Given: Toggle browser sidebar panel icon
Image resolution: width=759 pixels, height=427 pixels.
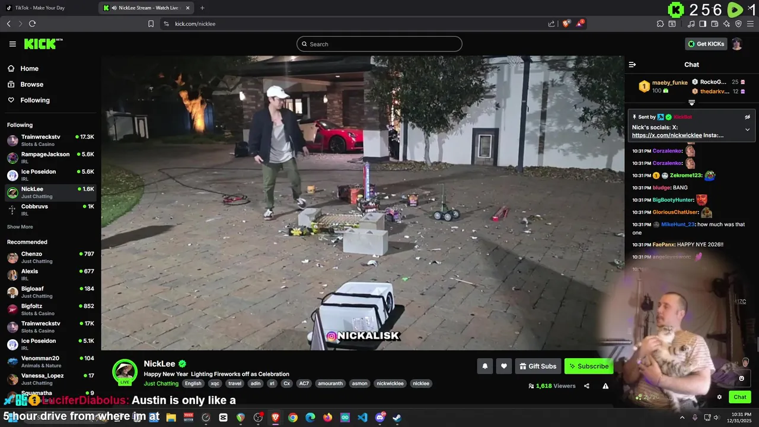Looking at the screenshot, I should click(703, 24).
